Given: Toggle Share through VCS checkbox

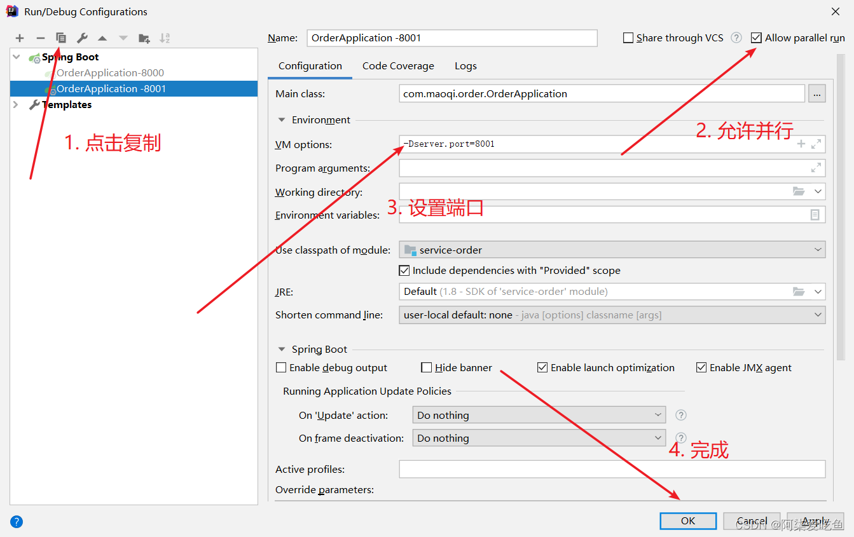Looking at the screenshot, I should [x=628, y=38].
